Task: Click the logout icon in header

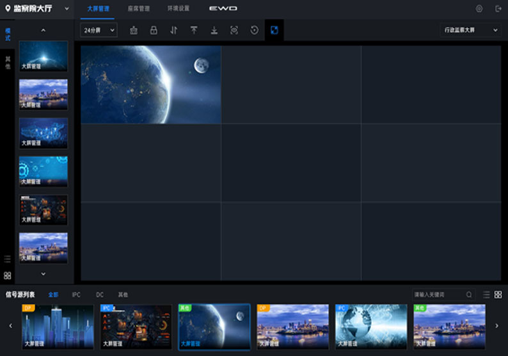Action: (x=498, y=9)
